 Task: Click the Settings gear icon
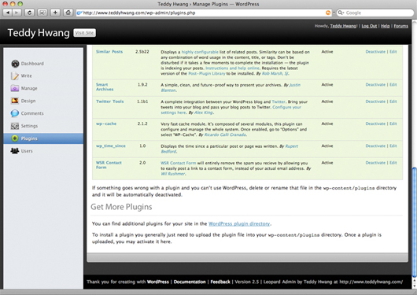[x=15, y=126]
